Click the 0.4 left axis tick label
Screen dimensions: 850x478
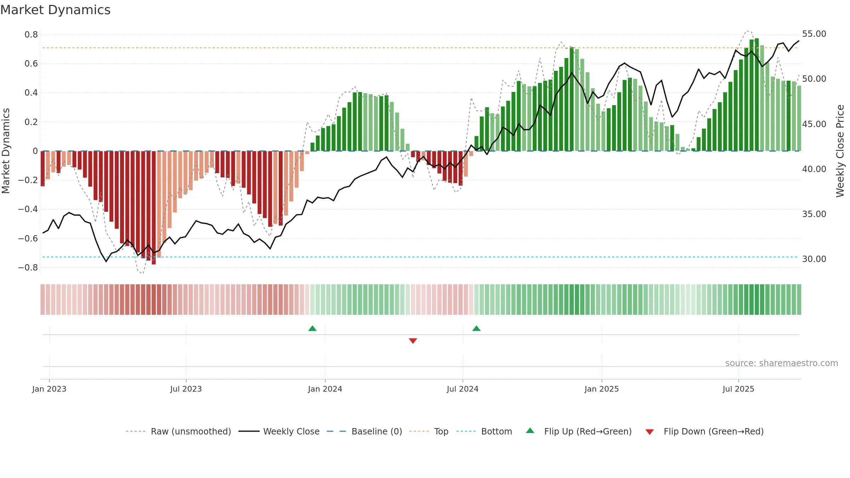point(31,93)
